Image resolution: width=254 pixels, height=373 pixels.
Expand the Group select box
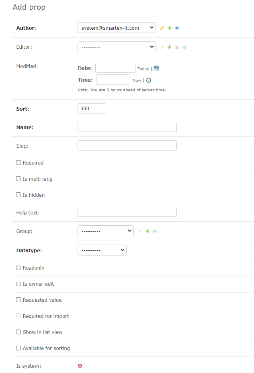click(x=105, y=231)
